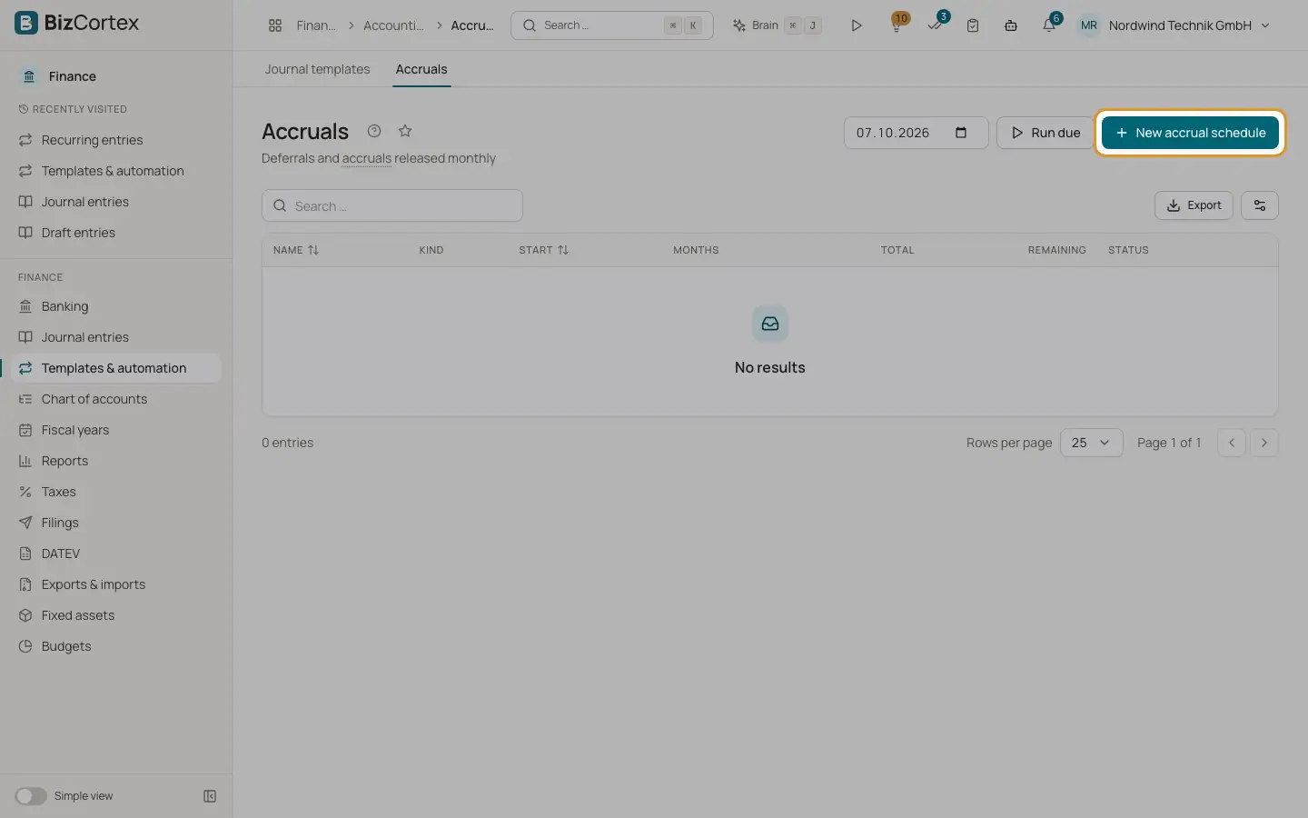This screenshot has height=818, width=1308.
Task: Open the lightbulb tips icon with badge 10
Action: click(x=897, y=25)
